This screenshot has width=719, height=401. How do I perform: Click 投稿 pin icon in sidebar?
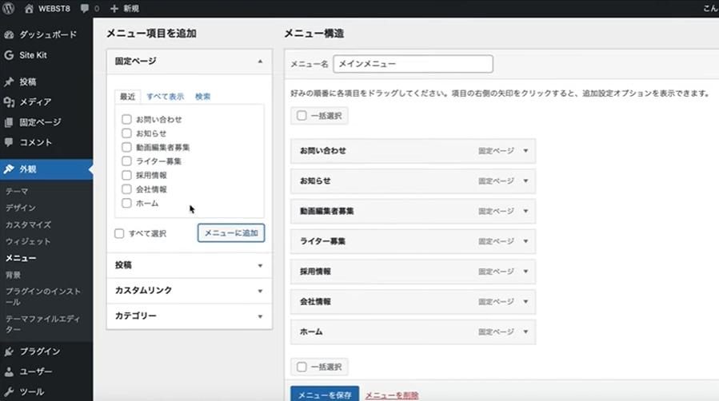tap(9, 82)
